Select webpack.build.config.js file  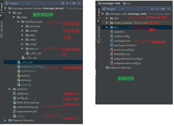click(x=126, y=59)
